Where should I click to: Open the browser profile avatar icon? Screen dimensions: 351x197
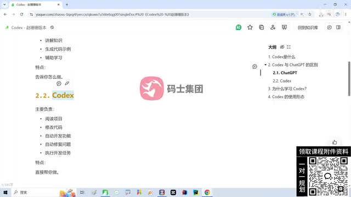[337, 15]
